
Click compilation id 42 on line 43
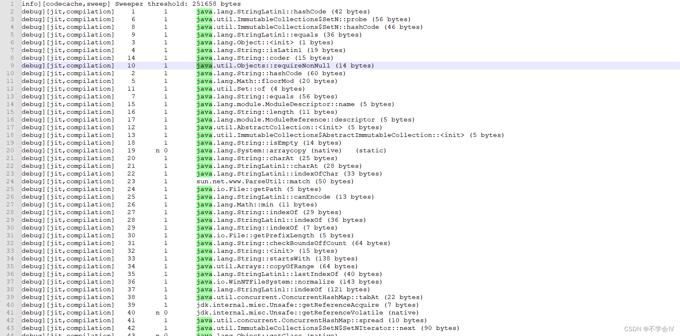(x=131, y=328)
